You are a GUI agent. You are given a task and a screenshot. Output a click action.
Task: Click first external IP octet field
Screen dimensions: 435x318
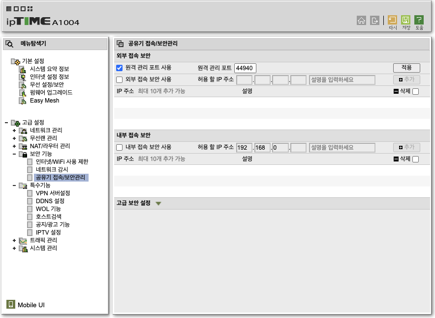coord(244,80)
